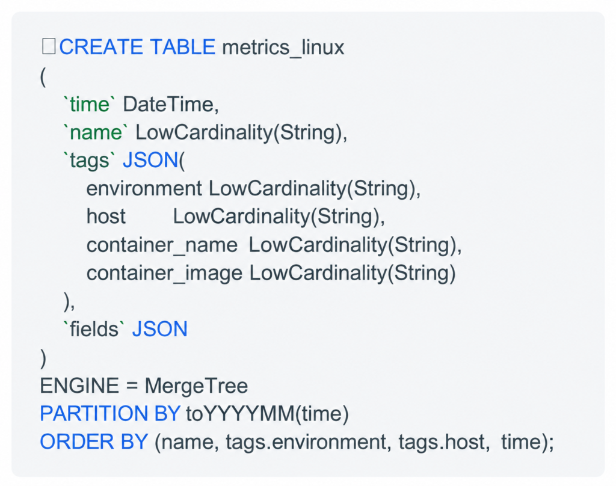Click the ORDER BY keyword
This screenshot has height=486, width=616.
tap(94, 442)
